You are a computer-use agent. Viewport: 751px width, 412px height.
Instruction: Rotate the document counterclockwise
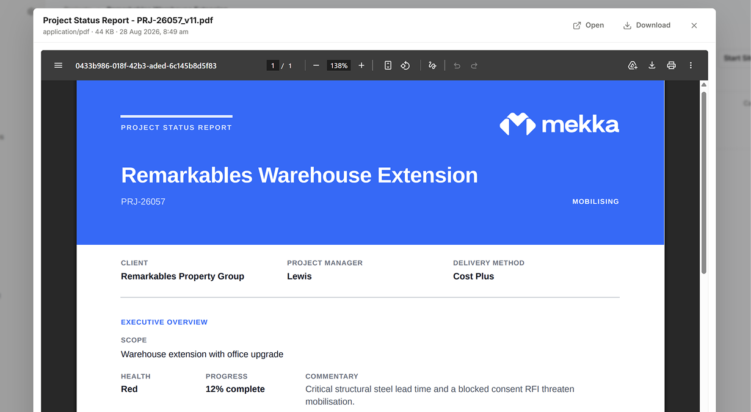[x=405, y=65]
